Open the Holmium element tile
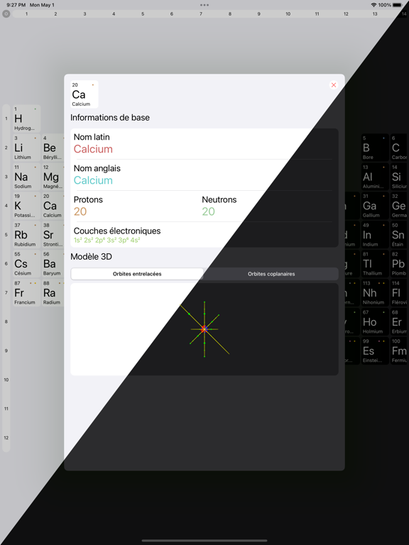Image resolution: width=409 pixels, height=545 pixels. pyautogui.click(x=375, y=322)
